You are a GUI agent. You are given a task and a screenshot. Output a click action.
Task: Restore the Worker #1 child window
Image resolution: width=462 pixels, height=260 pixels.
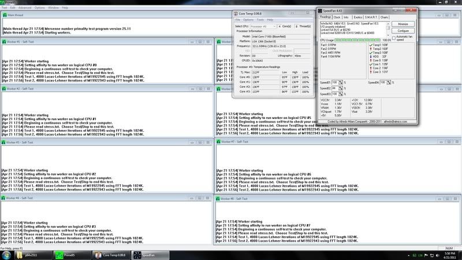point(200,42)
